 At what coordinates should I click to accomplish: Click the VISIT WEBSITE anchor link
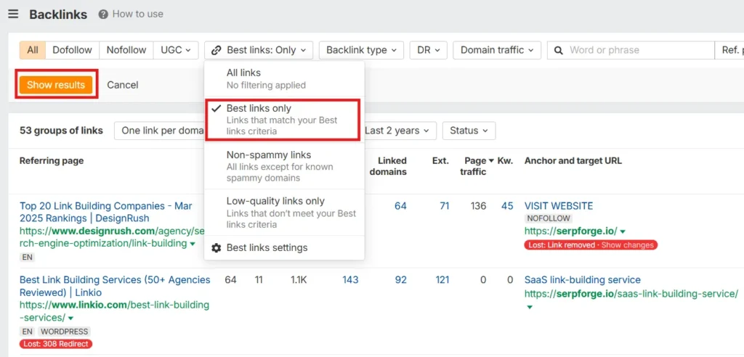point(559,206)
